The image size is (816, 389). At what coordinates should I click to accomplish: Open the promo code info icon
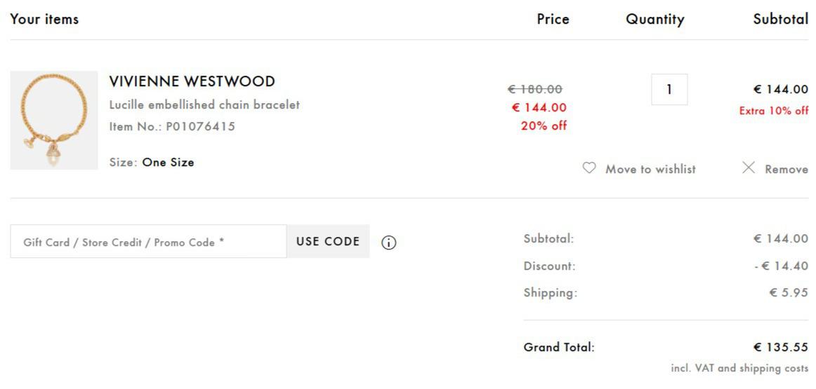point(389,243)
